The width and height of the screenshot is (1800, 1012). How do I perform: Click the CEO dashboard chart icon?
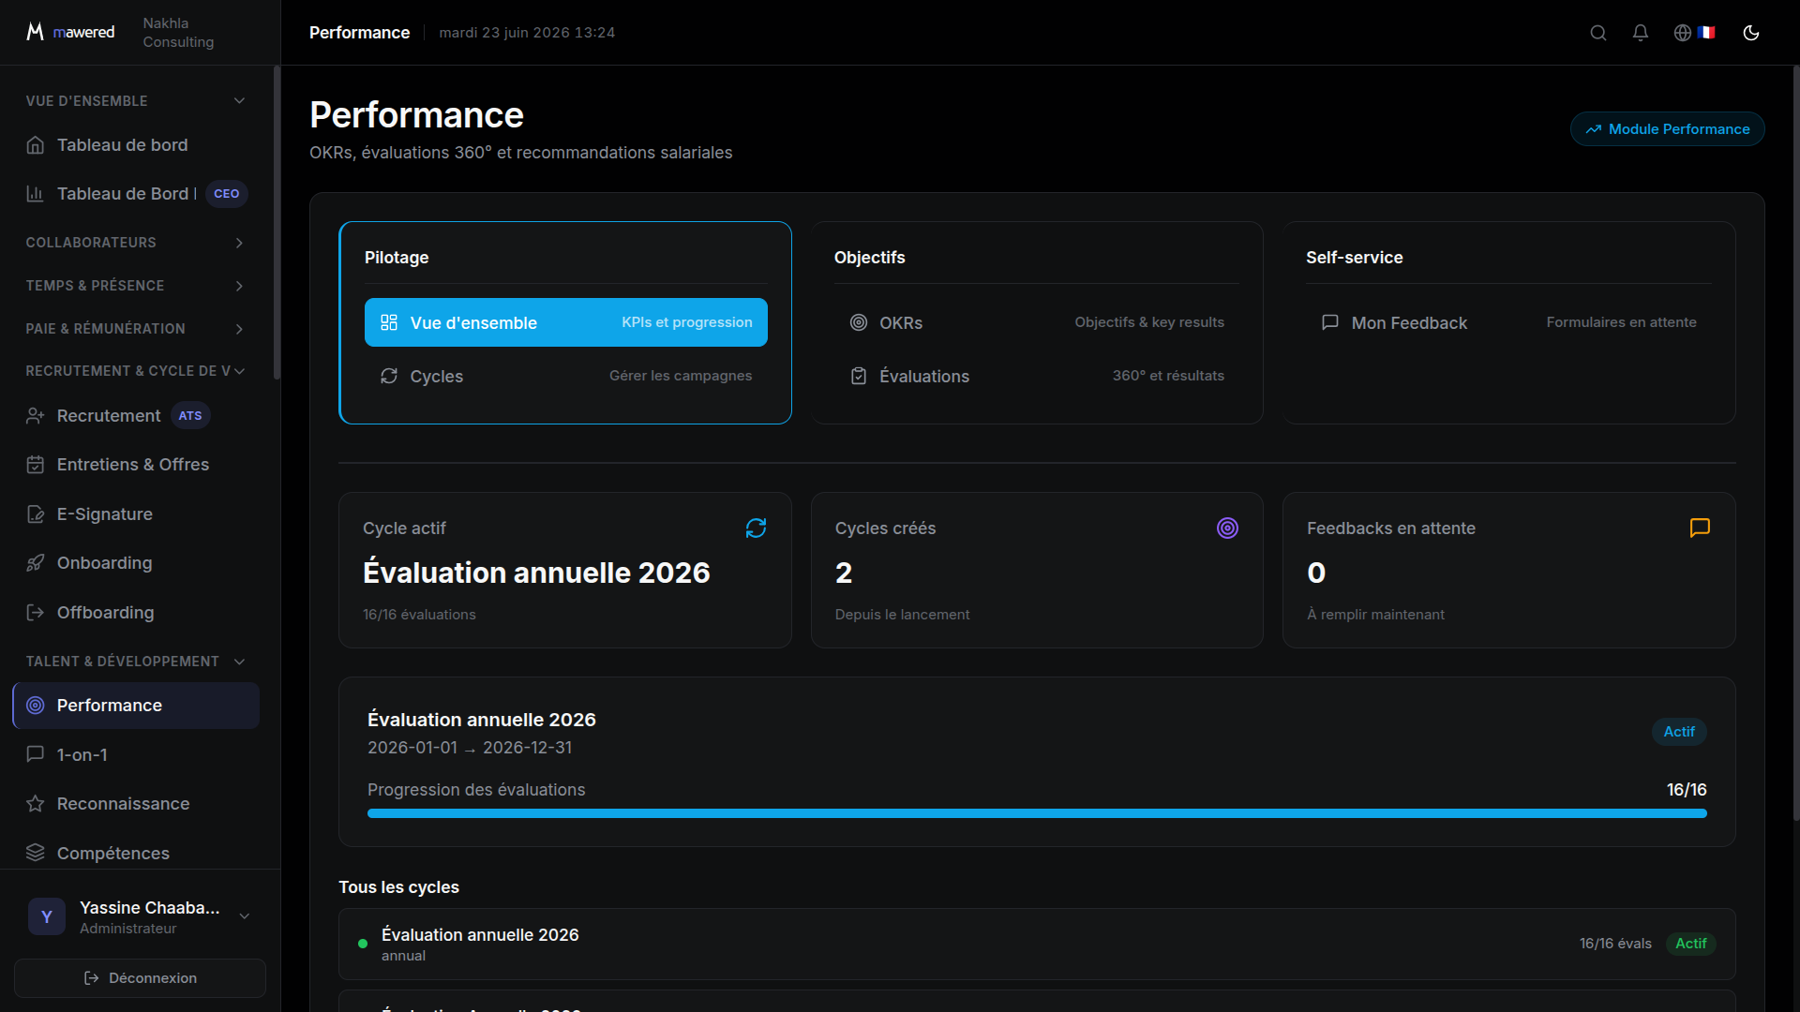(36, 194)
